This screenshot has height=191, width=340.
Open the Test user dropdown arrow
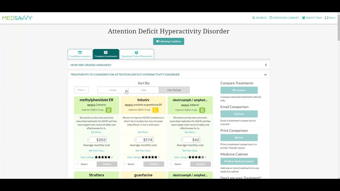click(335, 18)
